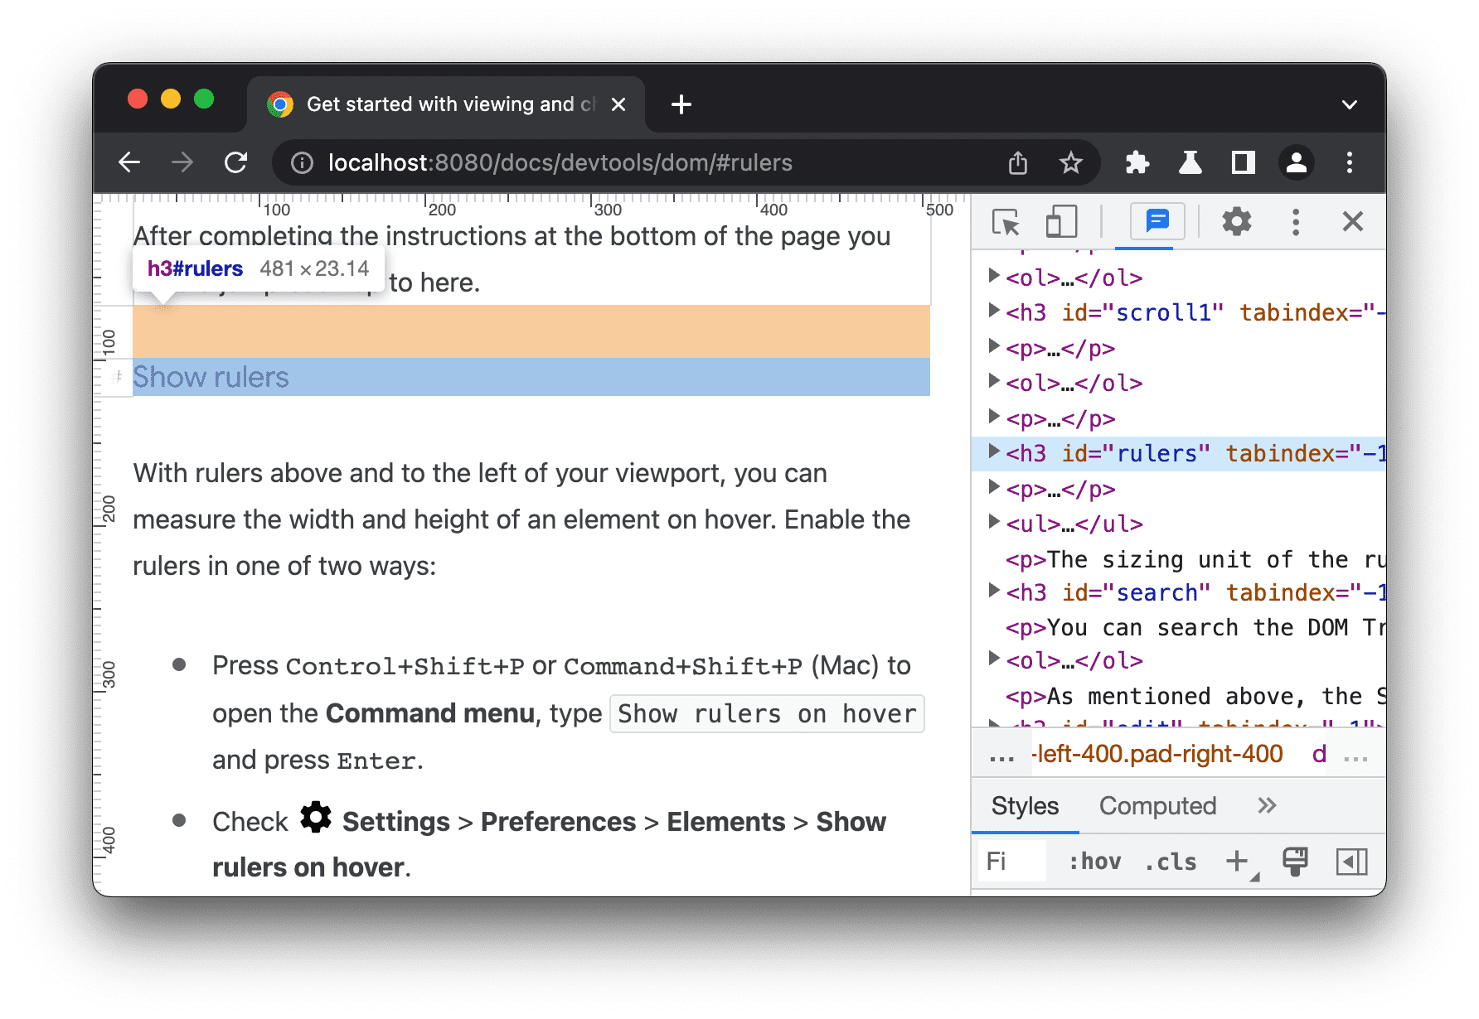
Task: Click the Show rulers heading link
Action: click(x=211, y=377)
